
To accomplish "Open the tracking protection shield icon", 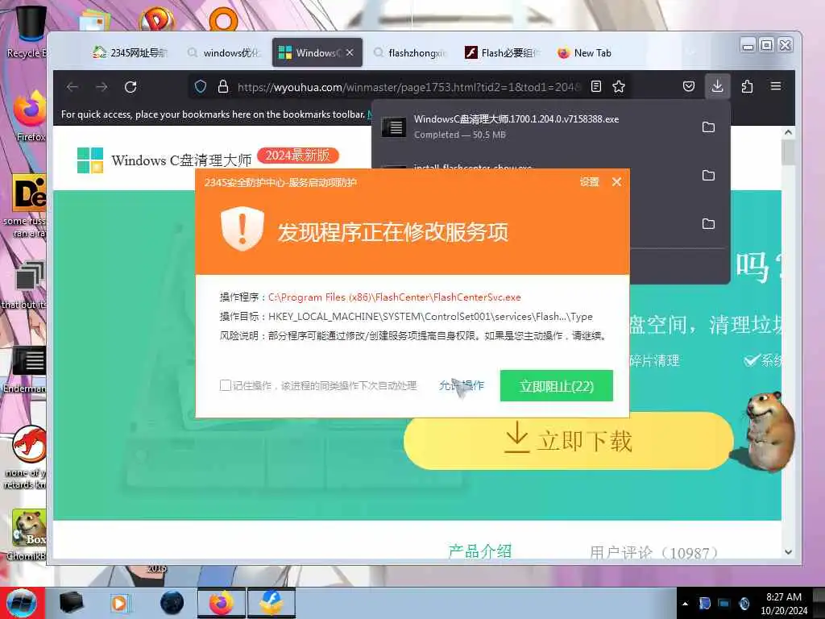I will [201, 86].
